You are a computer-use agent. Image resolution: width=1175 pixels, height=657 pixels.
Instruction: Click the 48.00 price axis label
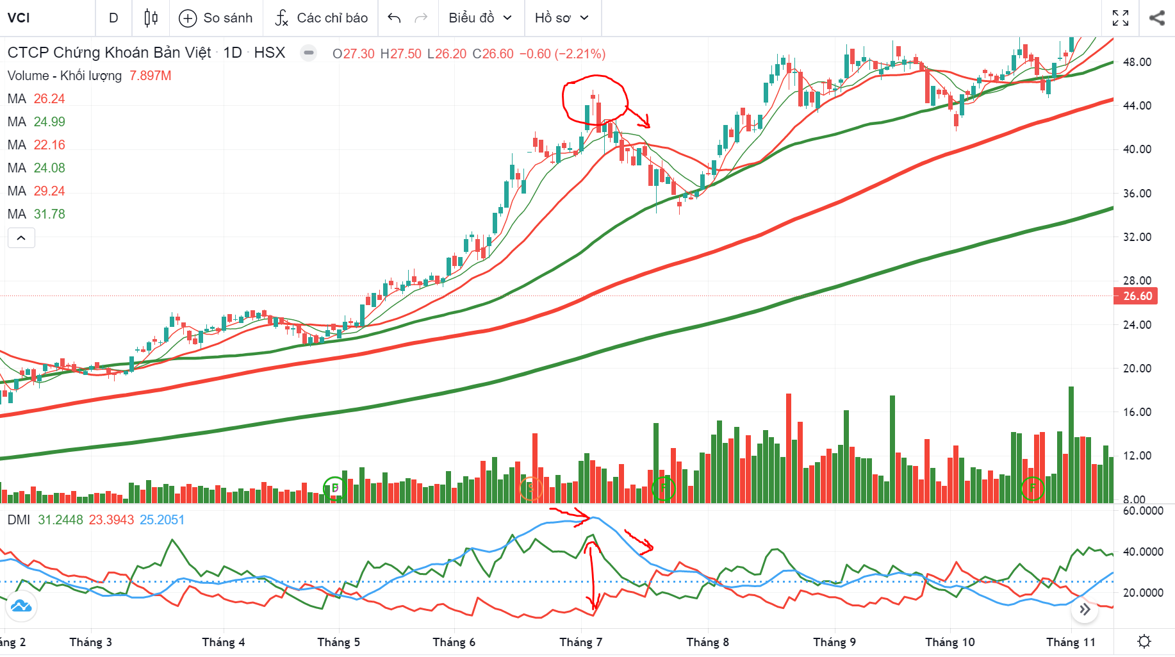click(1137, 62)
